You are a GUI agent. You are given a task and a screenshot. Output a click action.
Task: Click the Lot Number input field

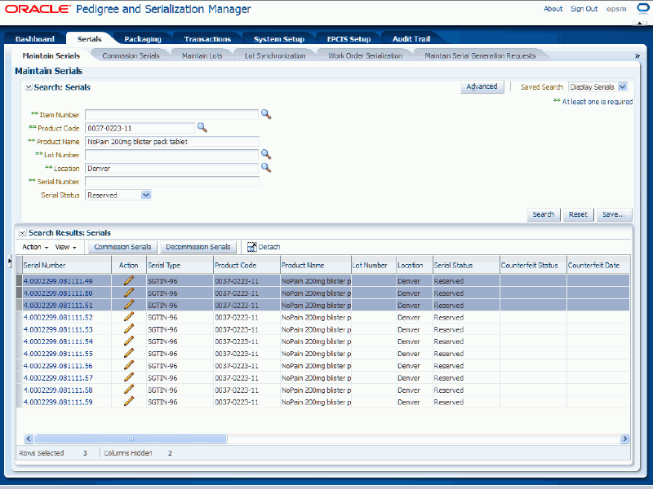[x=171, y=155]
